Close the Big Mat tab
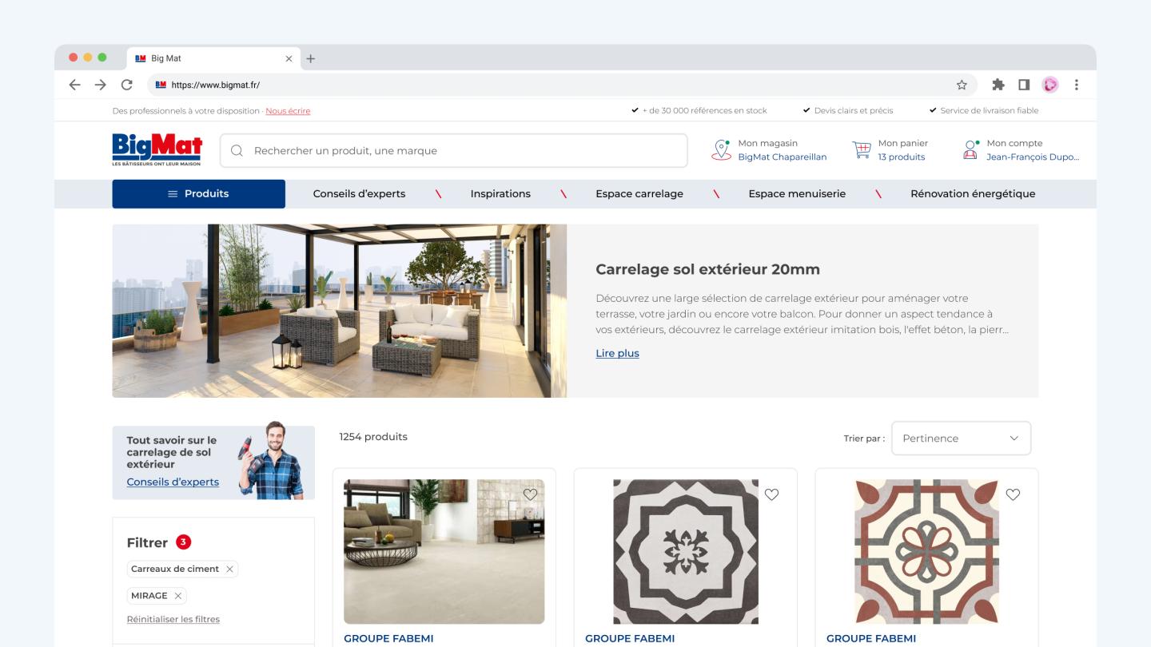The height and width of the screenshot is (647, 1151). [289, 58]
